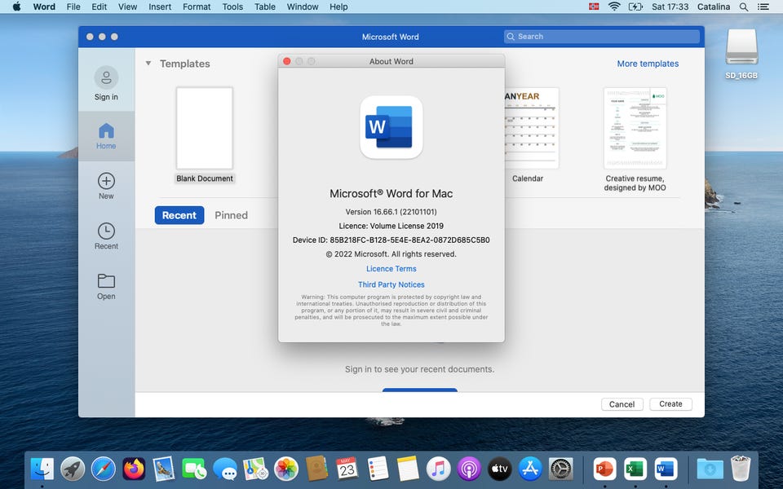783x489 pixels.
Task: Click the Word logo in About dialog
Action: [x=391, y=127]
